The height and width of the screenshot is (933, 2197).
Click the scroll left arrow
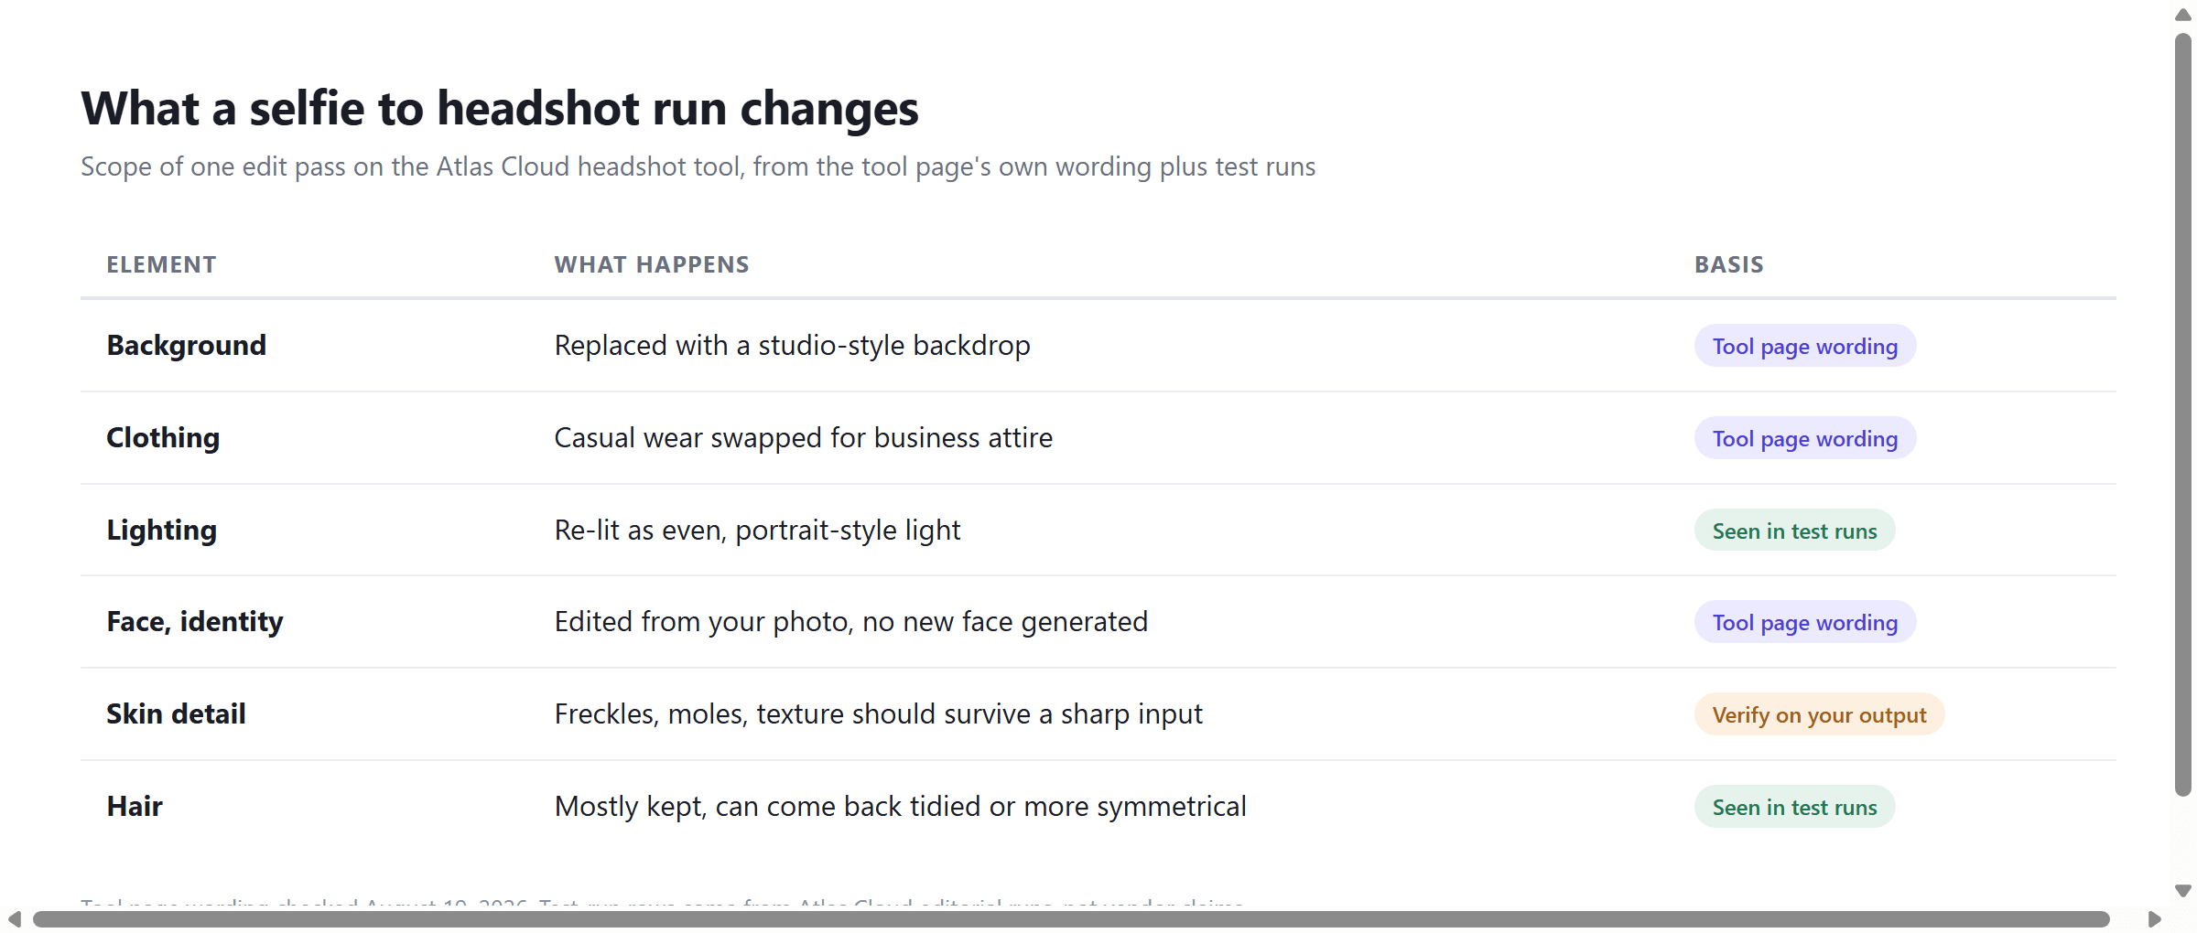(14, 919)
